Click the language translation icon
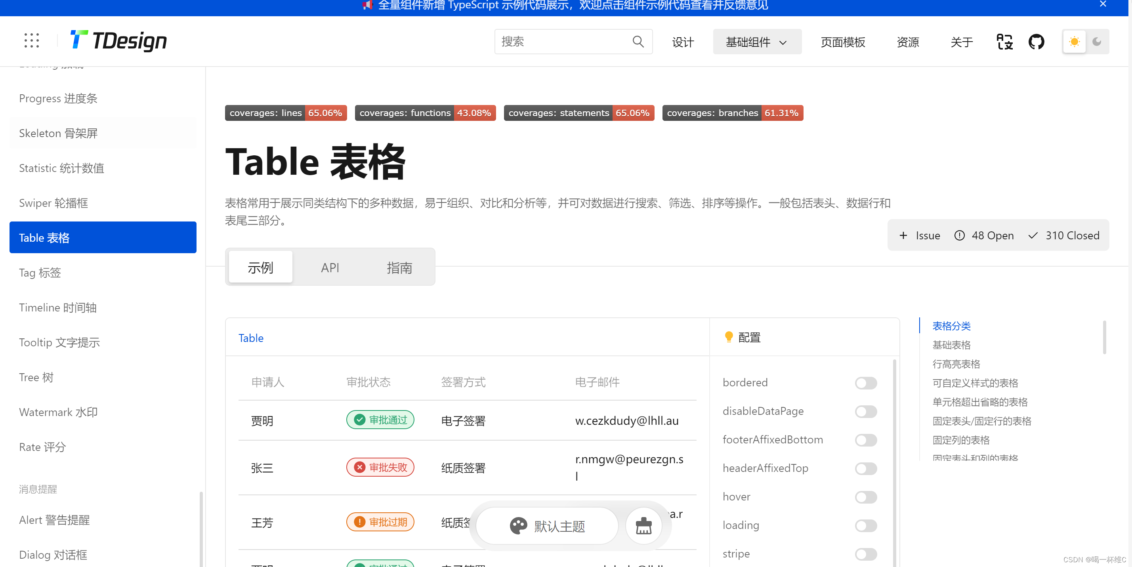The width and height of the screenshot is (1132, 567). click(1004, 41)
